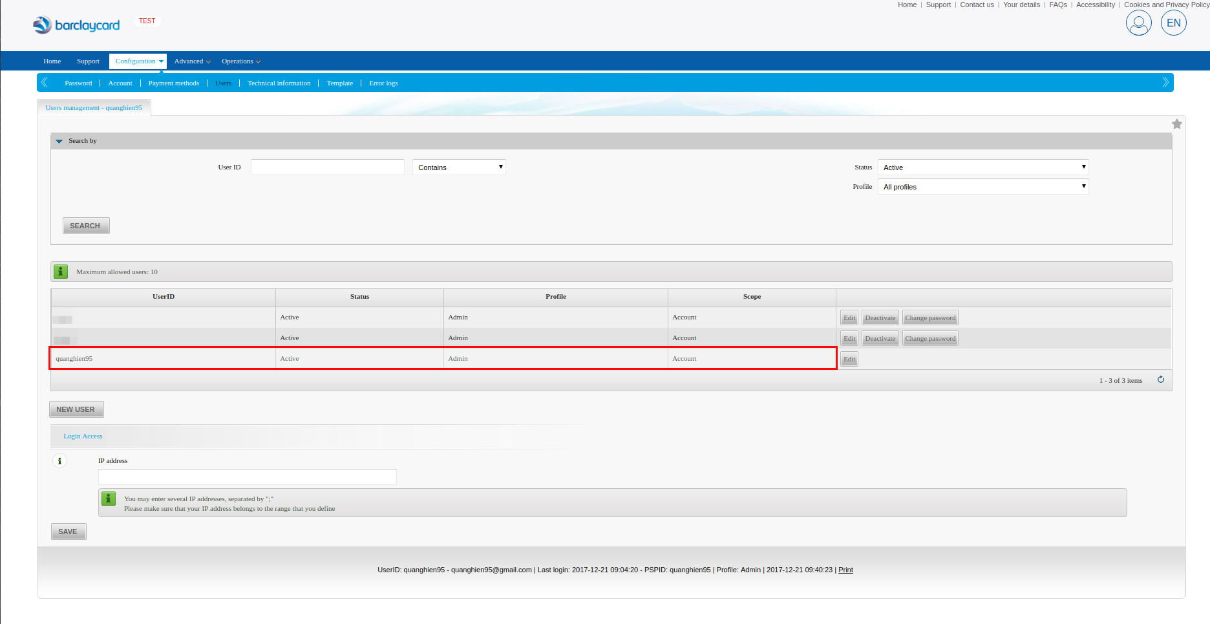The image size is (1210, 624).
Task: Open the Contains filter dropdown
Action: (x=459, y=167)
